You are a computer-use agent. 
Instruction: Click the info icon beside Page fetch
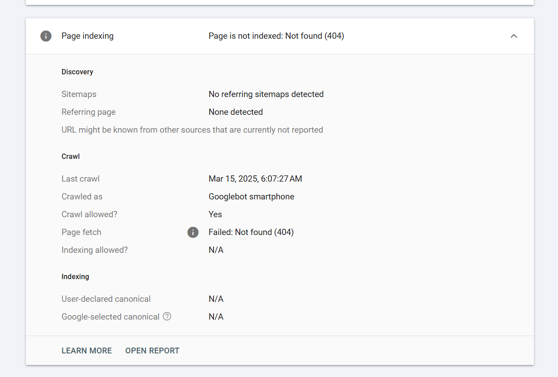pos(193,232)
